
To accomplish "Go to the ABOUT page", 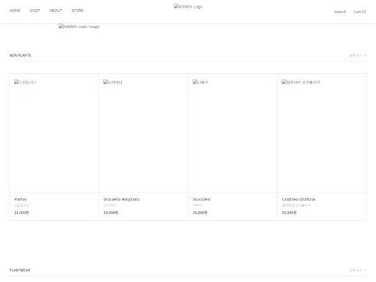I will [x=56, y=10].
